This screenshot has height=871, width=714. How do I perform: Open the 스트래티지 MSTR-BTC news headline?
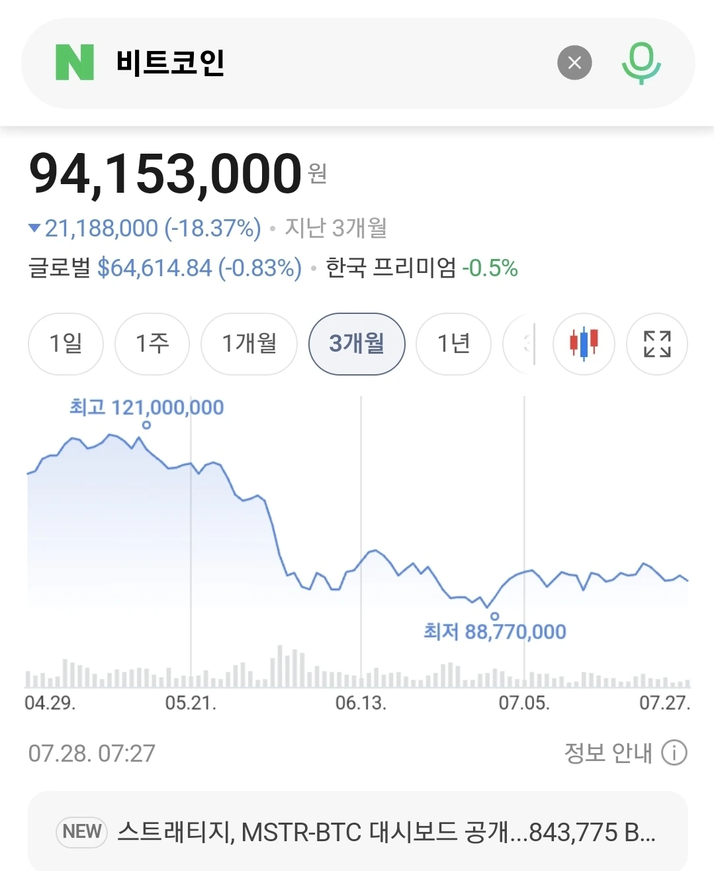click(x=386, y=831)
